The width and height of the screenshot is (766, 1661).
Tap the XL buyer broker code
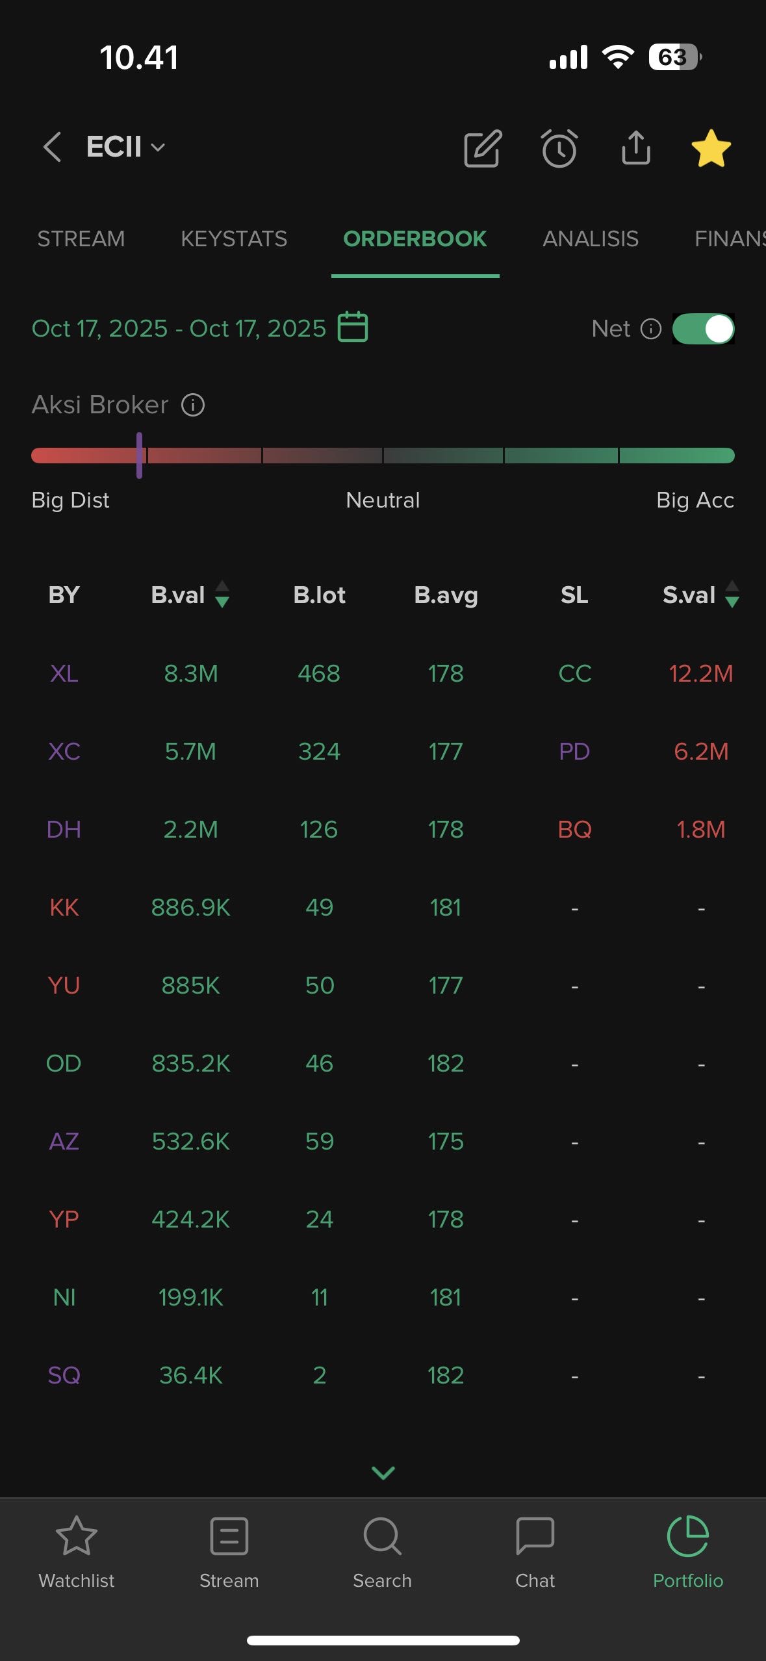(64, 674)
